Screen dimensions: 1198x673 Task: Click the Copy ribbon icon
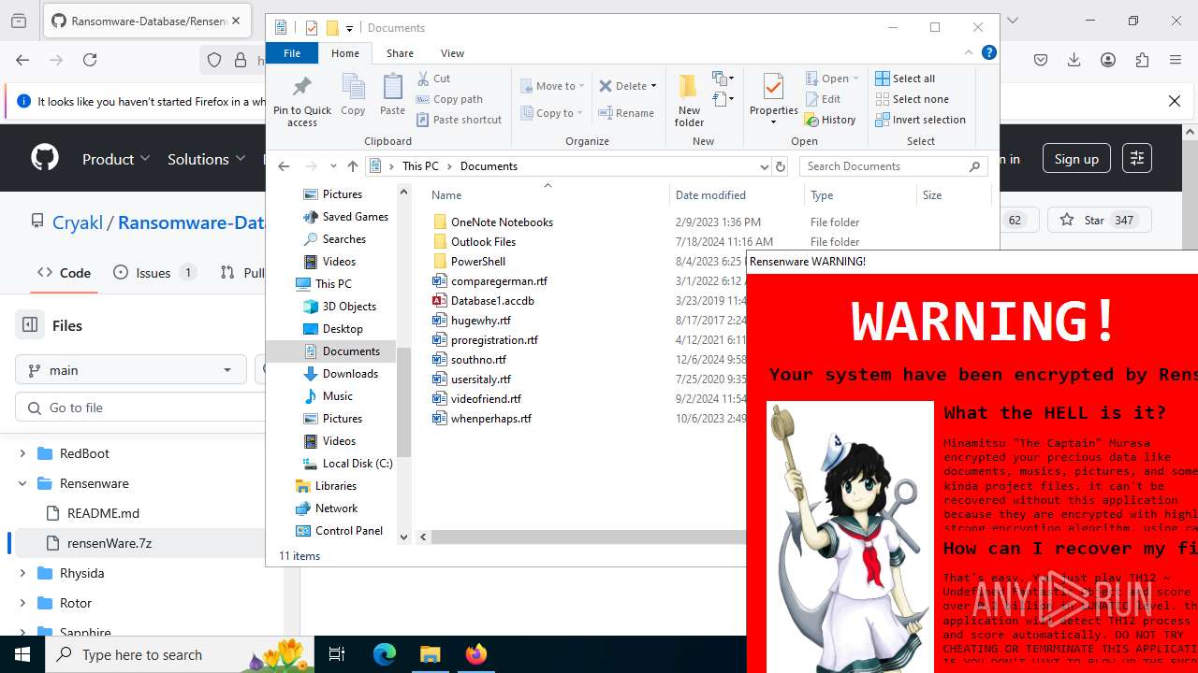pos(353,94)
